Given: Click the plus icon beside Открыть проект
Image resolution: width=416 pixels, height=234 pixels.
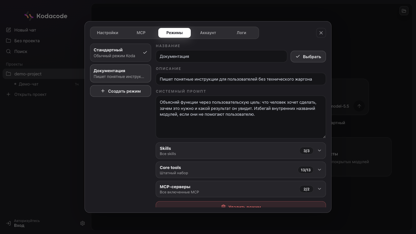Looking at the screenshot, I should pyautogui.click(x=8, y=94).
